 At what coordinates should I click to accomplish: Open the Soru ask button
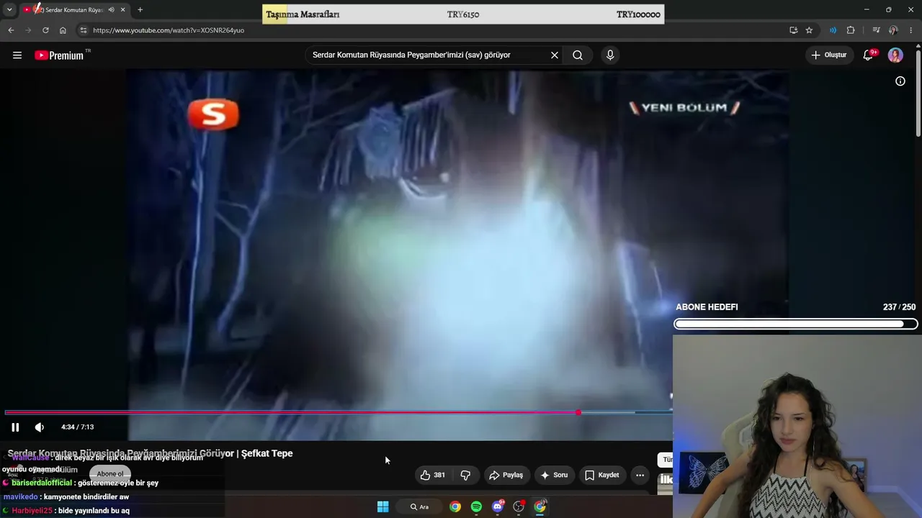(554, 475)
